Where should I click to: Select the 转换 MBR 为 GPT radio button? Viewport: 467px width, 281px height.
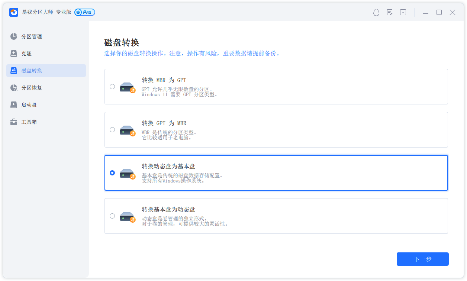112,87
